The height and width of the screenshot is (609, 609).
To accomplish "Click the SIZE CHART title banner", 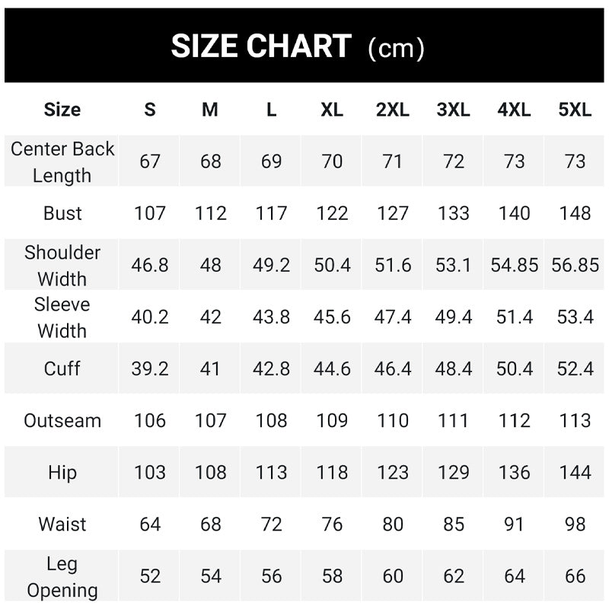I will click(298, 46).
